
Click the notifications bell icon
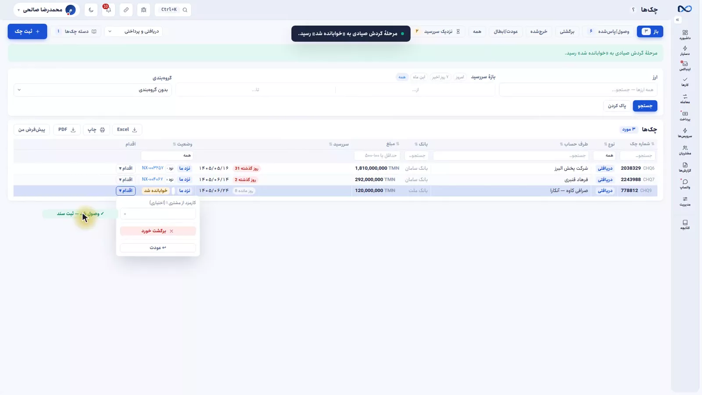[108, 10]
